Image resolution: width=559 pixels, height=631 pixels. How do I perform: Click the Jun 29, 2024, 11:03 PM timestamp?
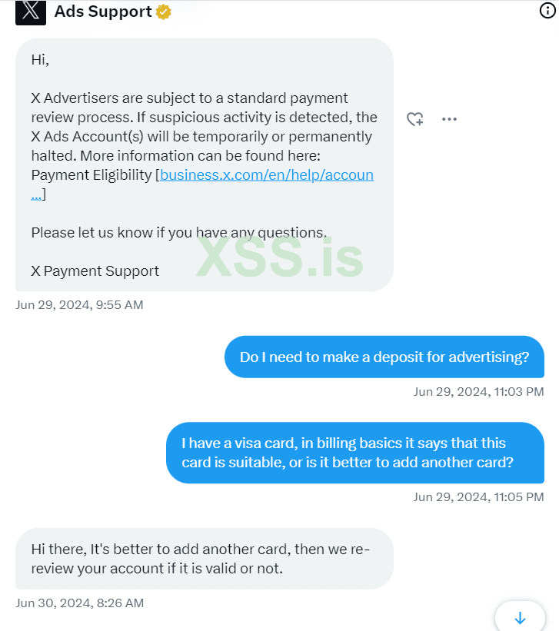(478, 391)
